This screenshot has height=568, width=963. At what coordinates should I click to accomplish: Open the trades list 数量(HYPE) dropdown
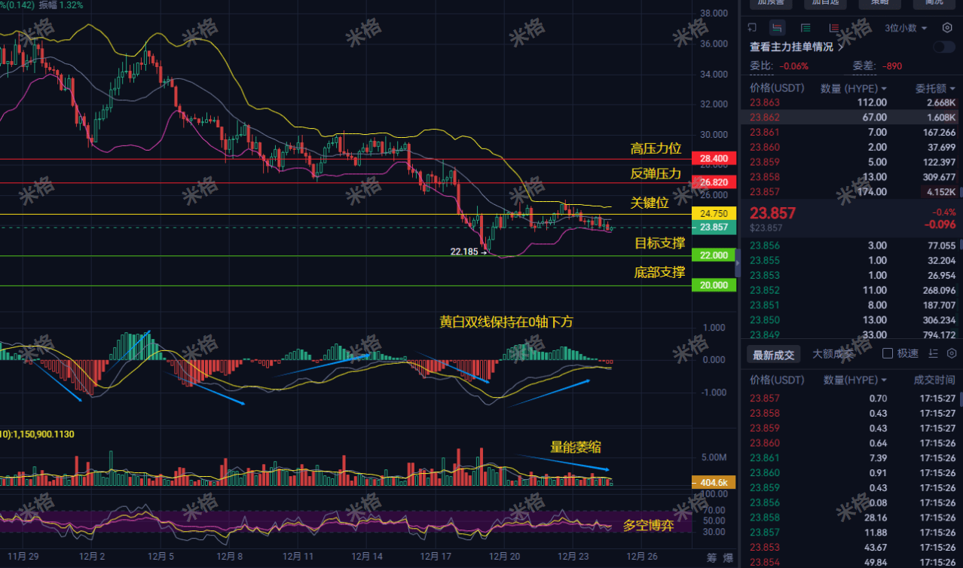[855, 380]
